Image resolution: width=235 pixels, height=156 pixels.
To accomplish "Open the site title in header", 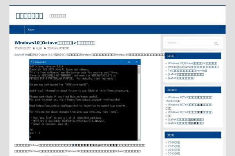I will (x=29, y=16).
